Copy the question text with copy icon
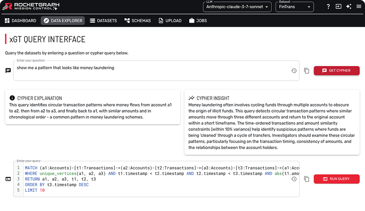The image size is (365, 211). pyautogui.click(x=307, y=71)
